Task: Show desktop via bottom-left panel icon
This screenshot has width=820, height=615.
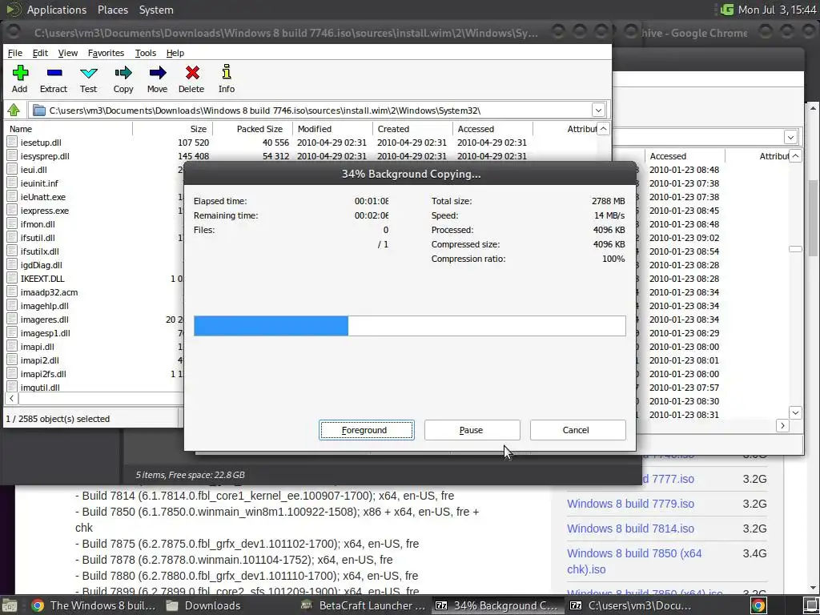Action: (10, 605)
